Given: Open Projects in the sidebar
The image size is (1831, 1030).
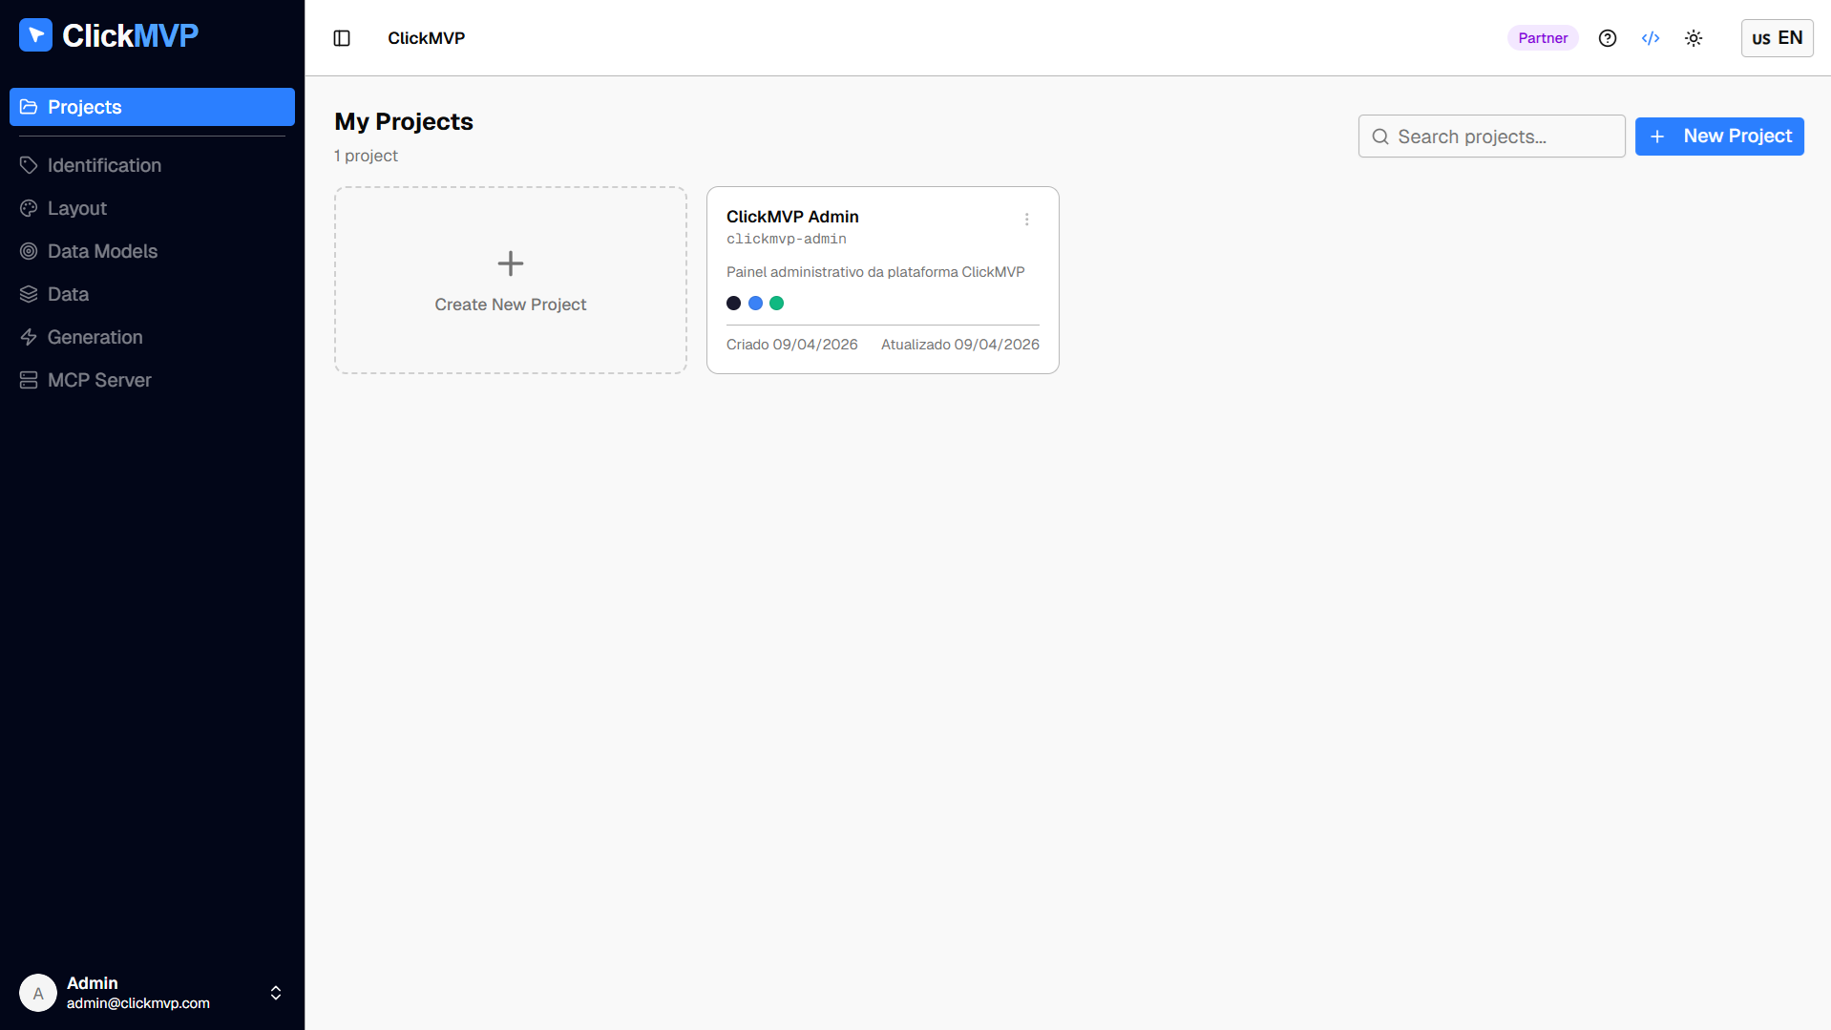Looking at the screenshot, I should pos(152,107).
